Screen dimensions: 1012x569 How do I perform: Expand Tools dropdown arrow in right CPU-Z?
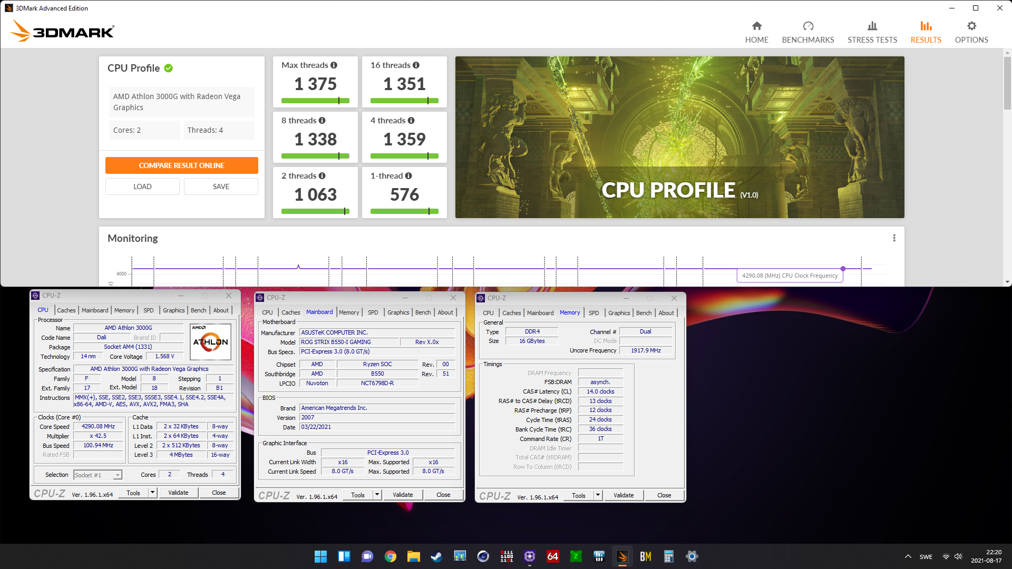[598, 495]
